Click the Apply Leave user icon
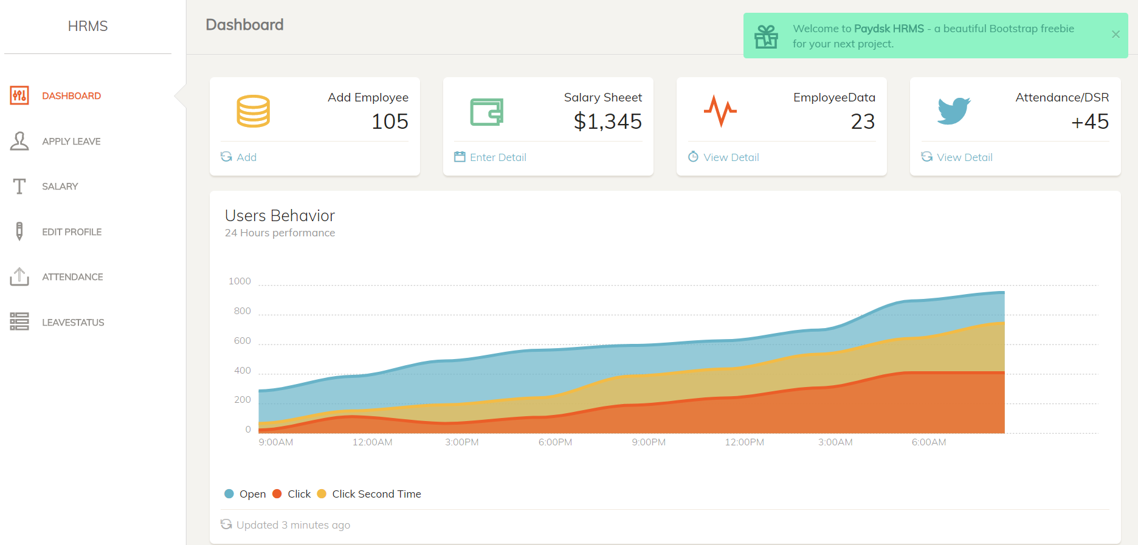Viewport: 1138px width, 545px height. click(x=19, y=141)
